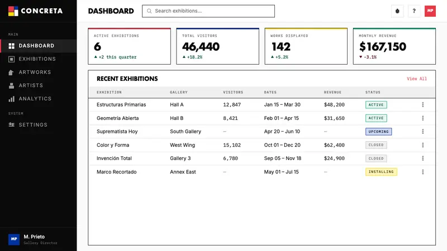The height and width of the screenshot is (251, 447).
Task: Click the Active badge for Estructuras Primarias
Action: [x=376, y=105]
